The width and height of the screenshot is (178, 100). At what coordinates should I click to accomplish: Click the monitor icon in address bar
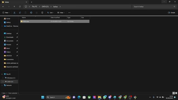(x=26, y=7)
